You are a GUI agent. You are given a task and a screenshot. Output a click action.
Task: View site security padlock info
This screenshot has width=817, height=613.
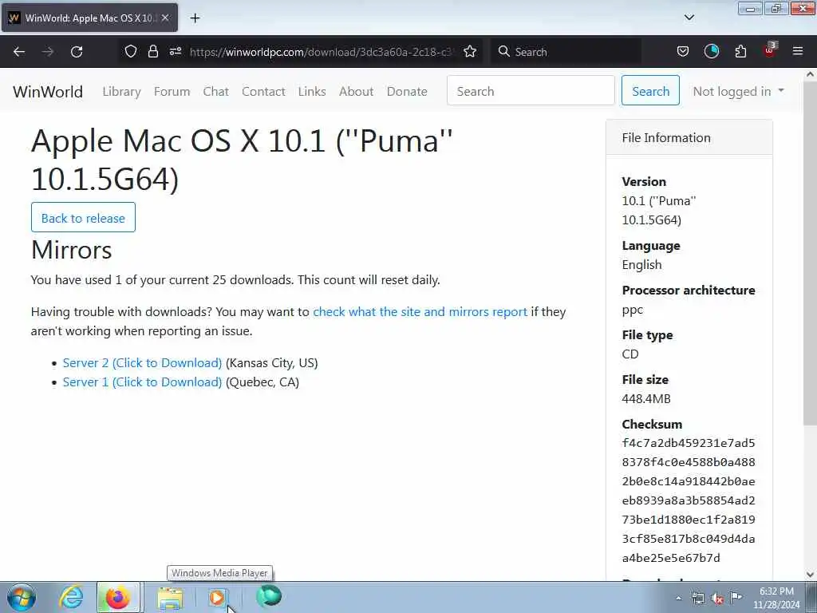coord(152,51)
